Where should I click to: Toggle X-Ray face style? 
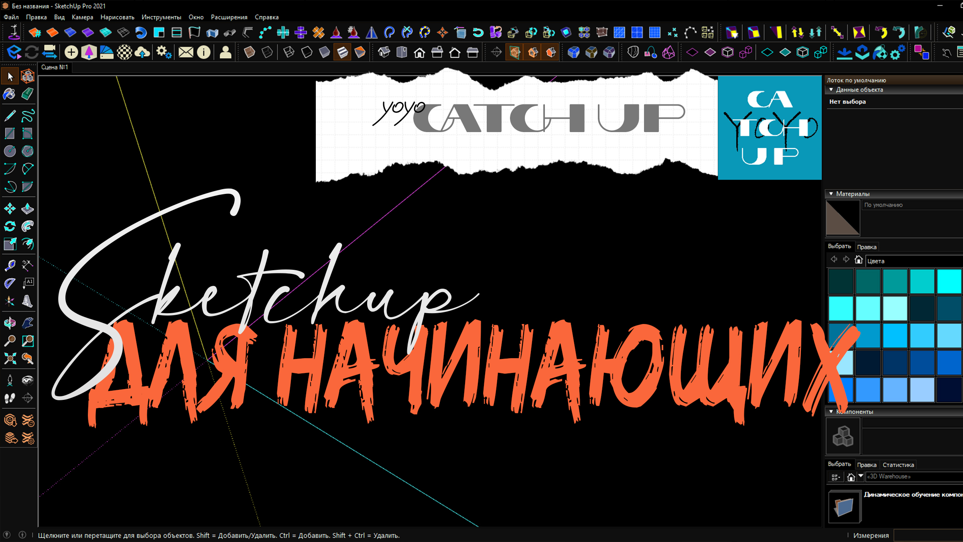pos(250,52)
